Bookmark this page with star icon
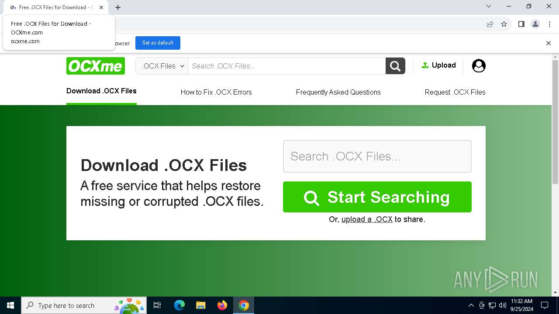The width and height of the screenshot is (559, 314). (504, 24)
